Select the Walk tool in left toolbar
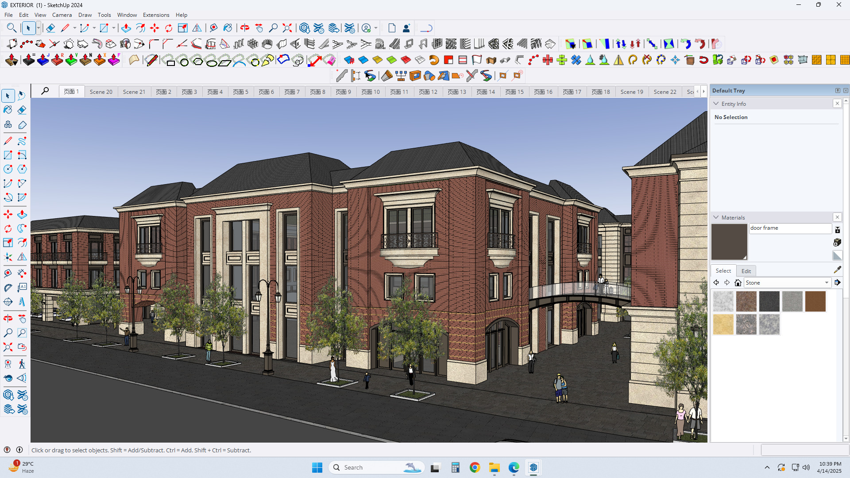 point(22,364)
